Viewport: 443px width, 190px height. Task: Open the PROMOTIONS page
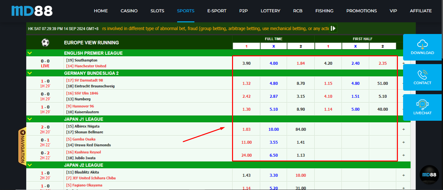361,11
